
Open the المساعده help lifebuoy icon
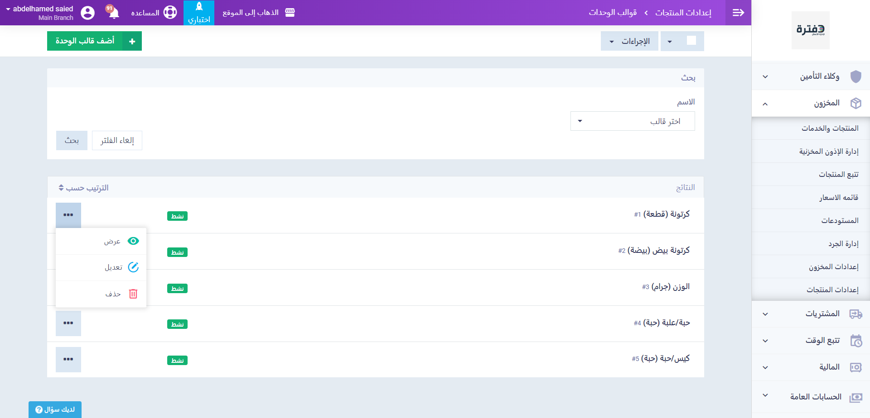coord(170,13)
